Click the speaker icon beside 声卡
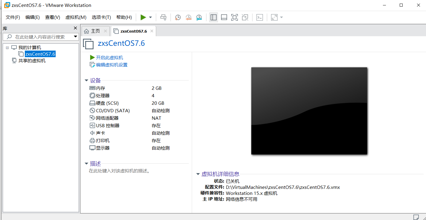Screen dimensions: 426x220 [x=92, y=133]
